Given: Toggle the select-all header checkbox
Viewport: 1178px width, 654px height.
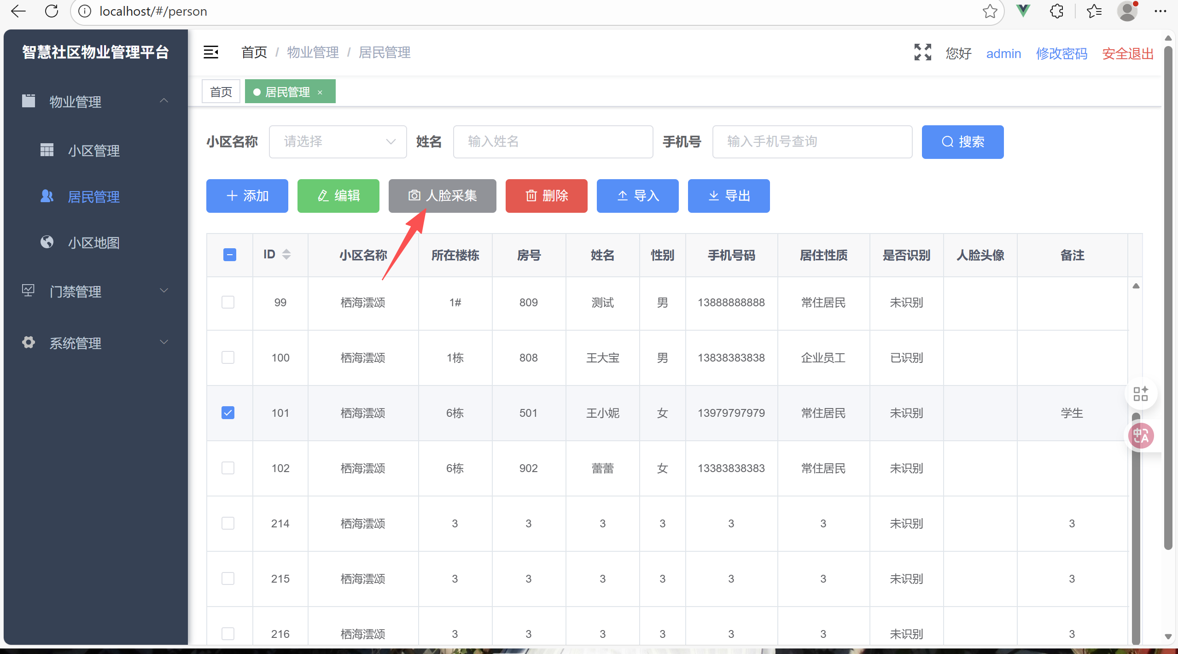Looking at the screenshot, I should [229, 255].
